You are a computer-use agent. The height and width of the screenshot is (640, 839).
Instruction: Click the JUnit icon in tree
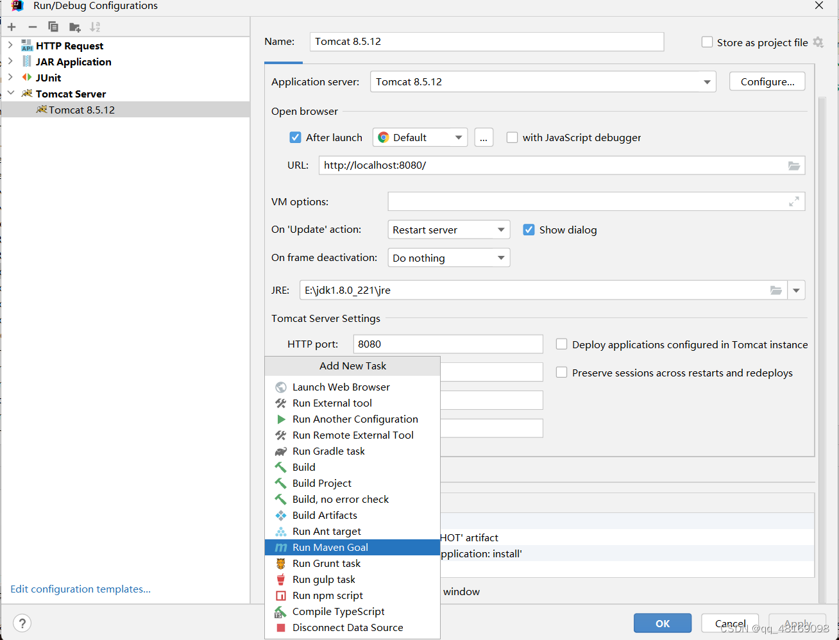(27, 78)
